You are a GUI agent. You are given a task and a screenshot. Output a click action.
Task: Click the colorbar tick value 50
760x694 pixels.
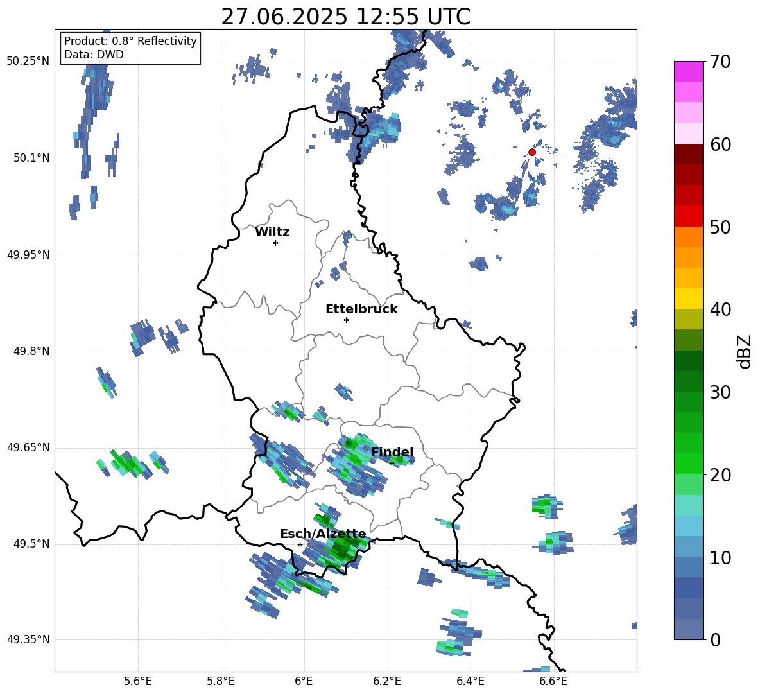[720, 227]
